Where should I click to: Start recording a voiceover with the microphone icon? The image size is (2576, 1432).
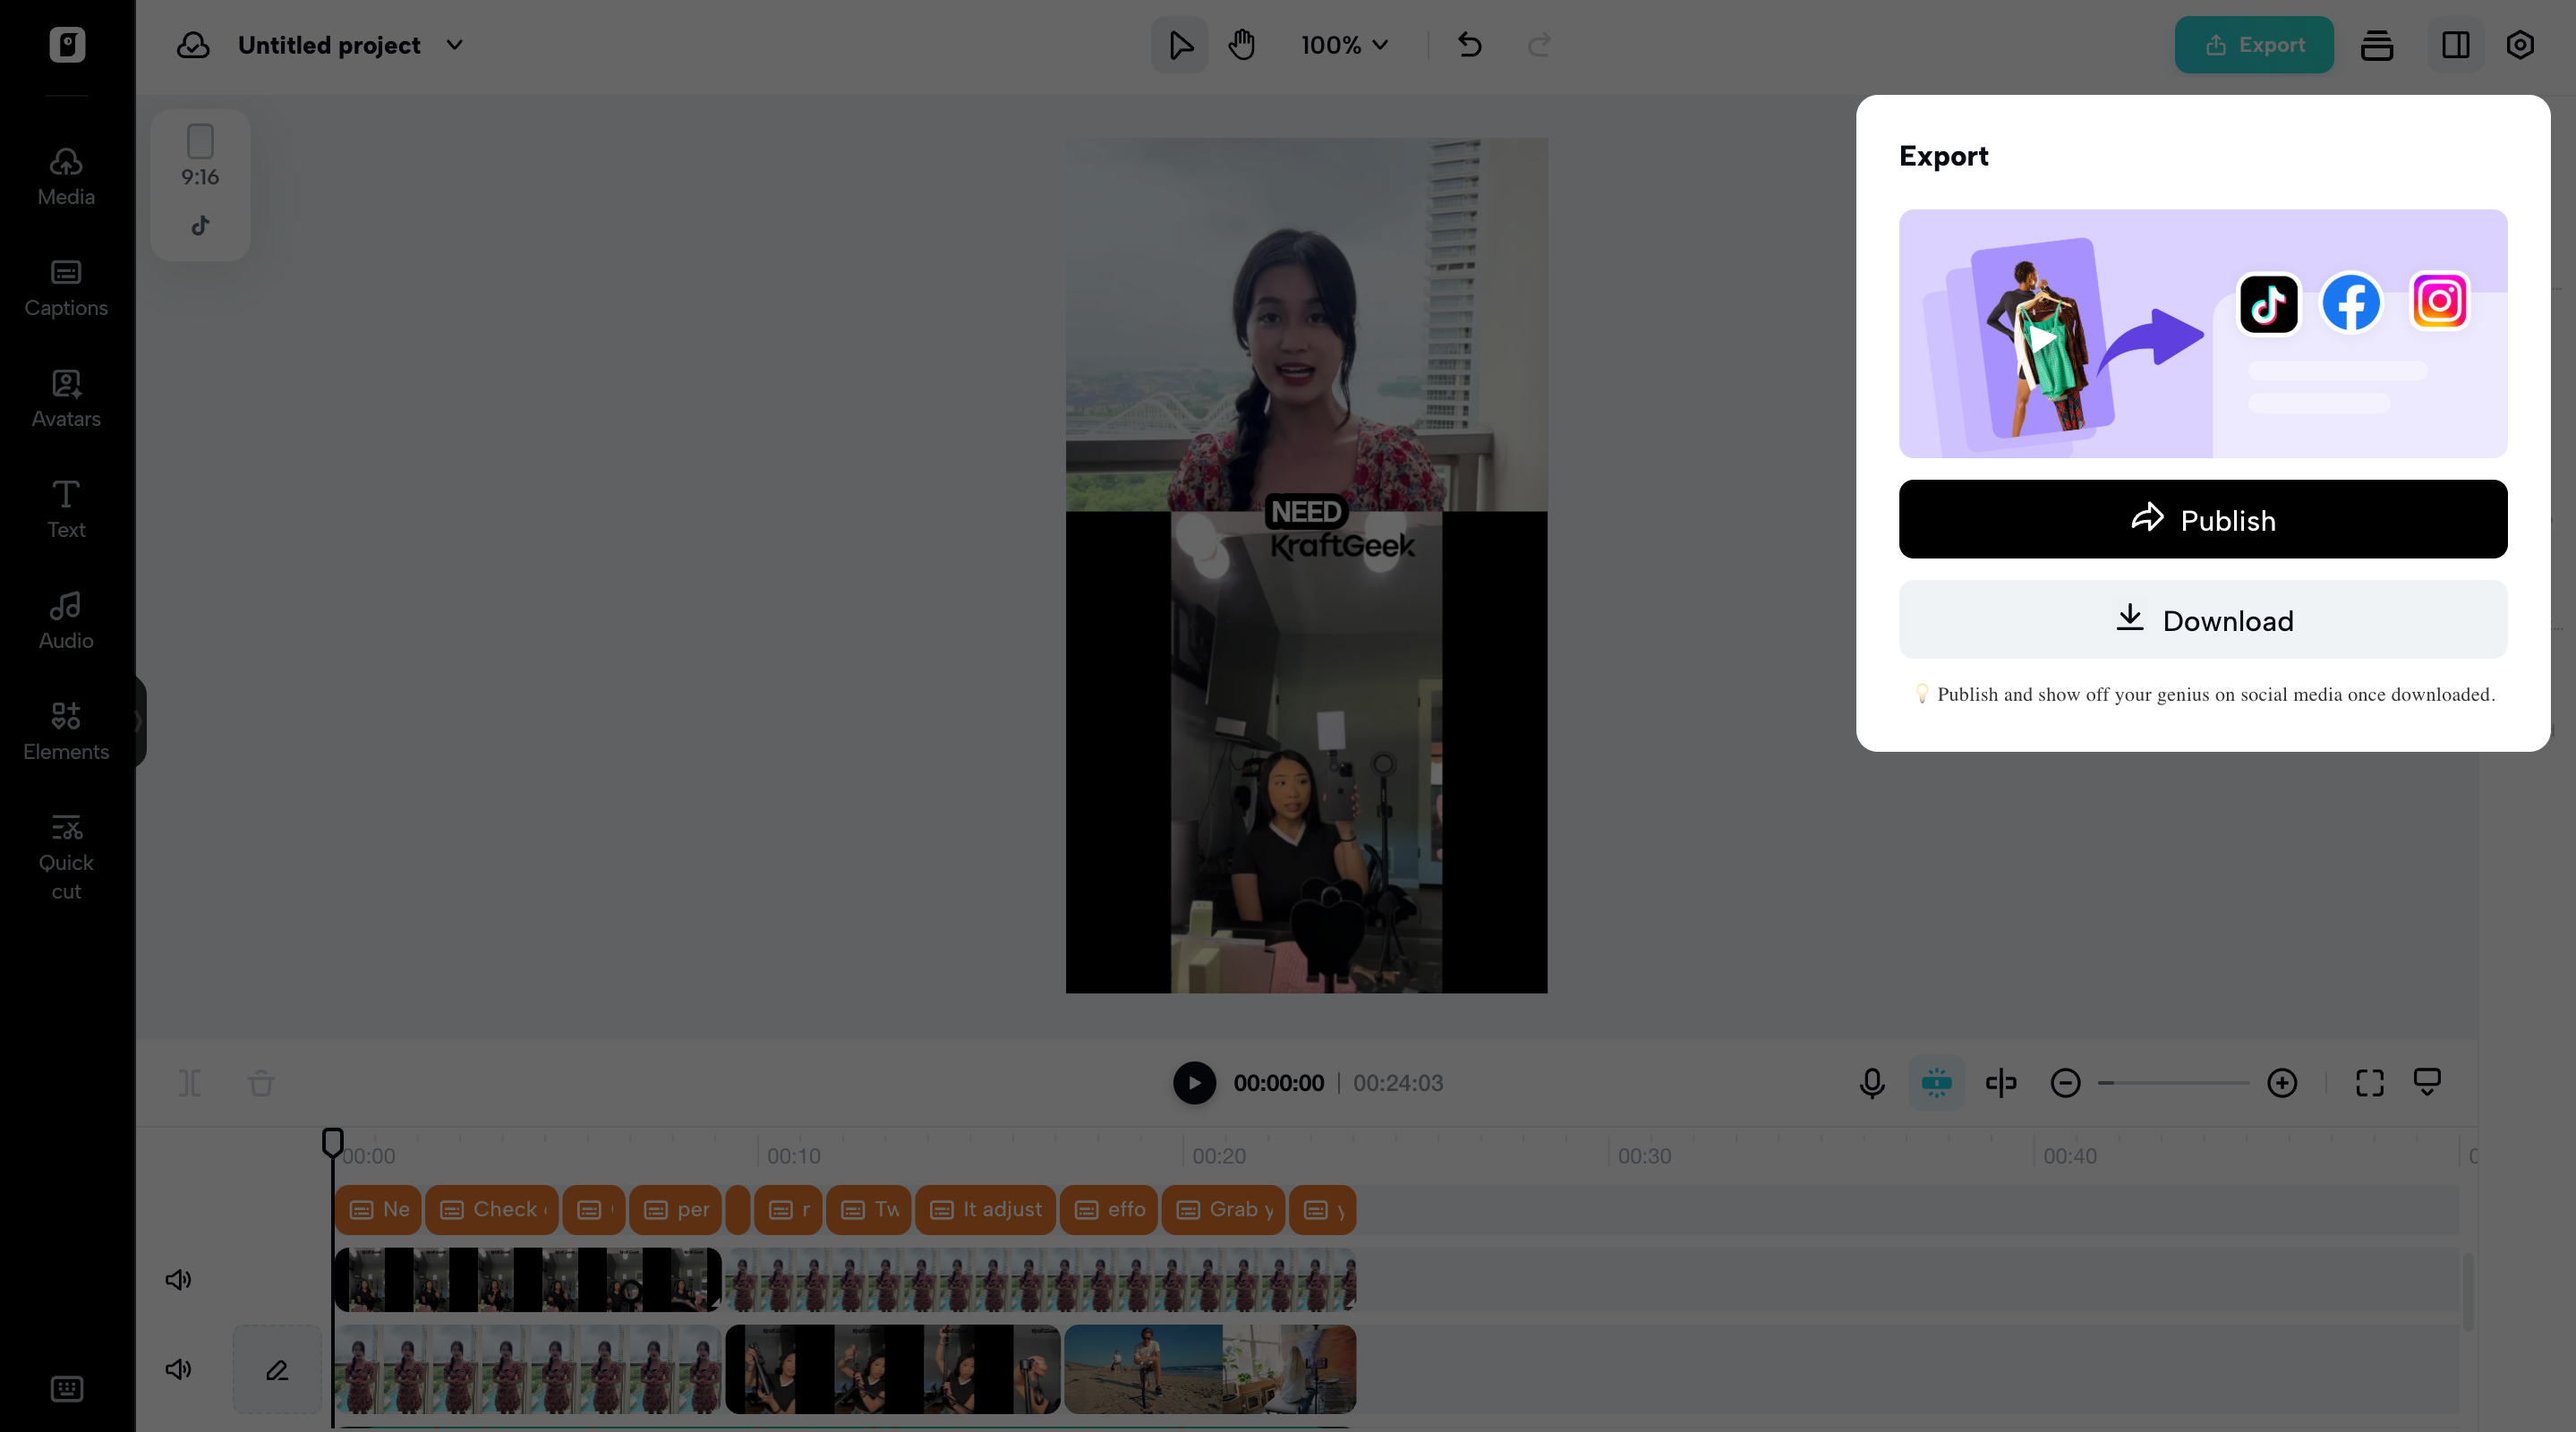pyautogui.click(x=1871, y=1083)
